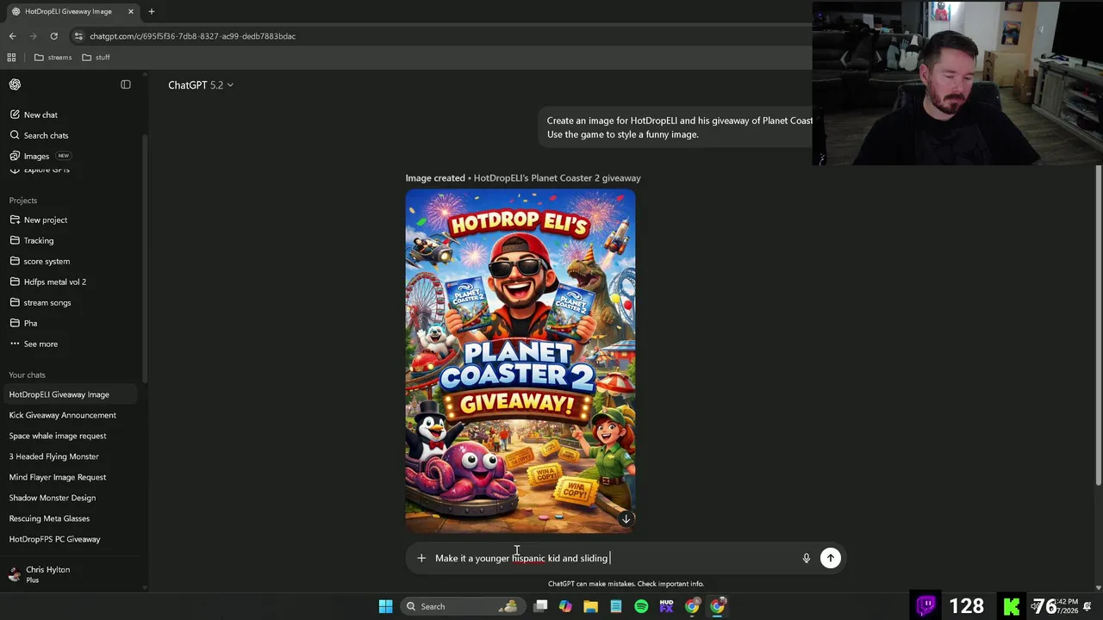Click the New chat pencil icon
Viewport: 1103px width, 620px height.
pyautogui.click(x=15, y=115)
